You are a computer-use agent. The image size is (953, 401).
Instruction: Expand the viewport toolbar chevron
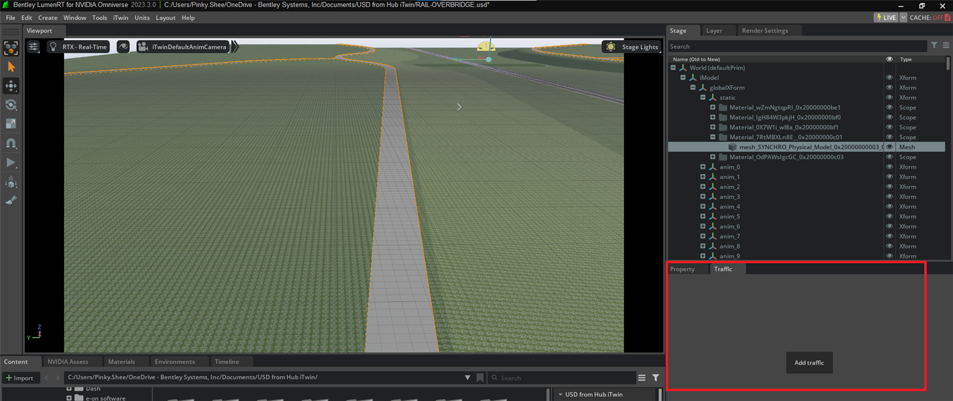tap(235, 47)
